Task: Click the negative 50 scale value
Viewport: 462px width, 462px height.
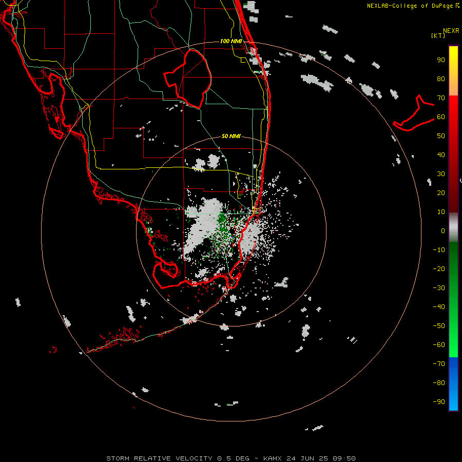Action: tap(439, 326)
